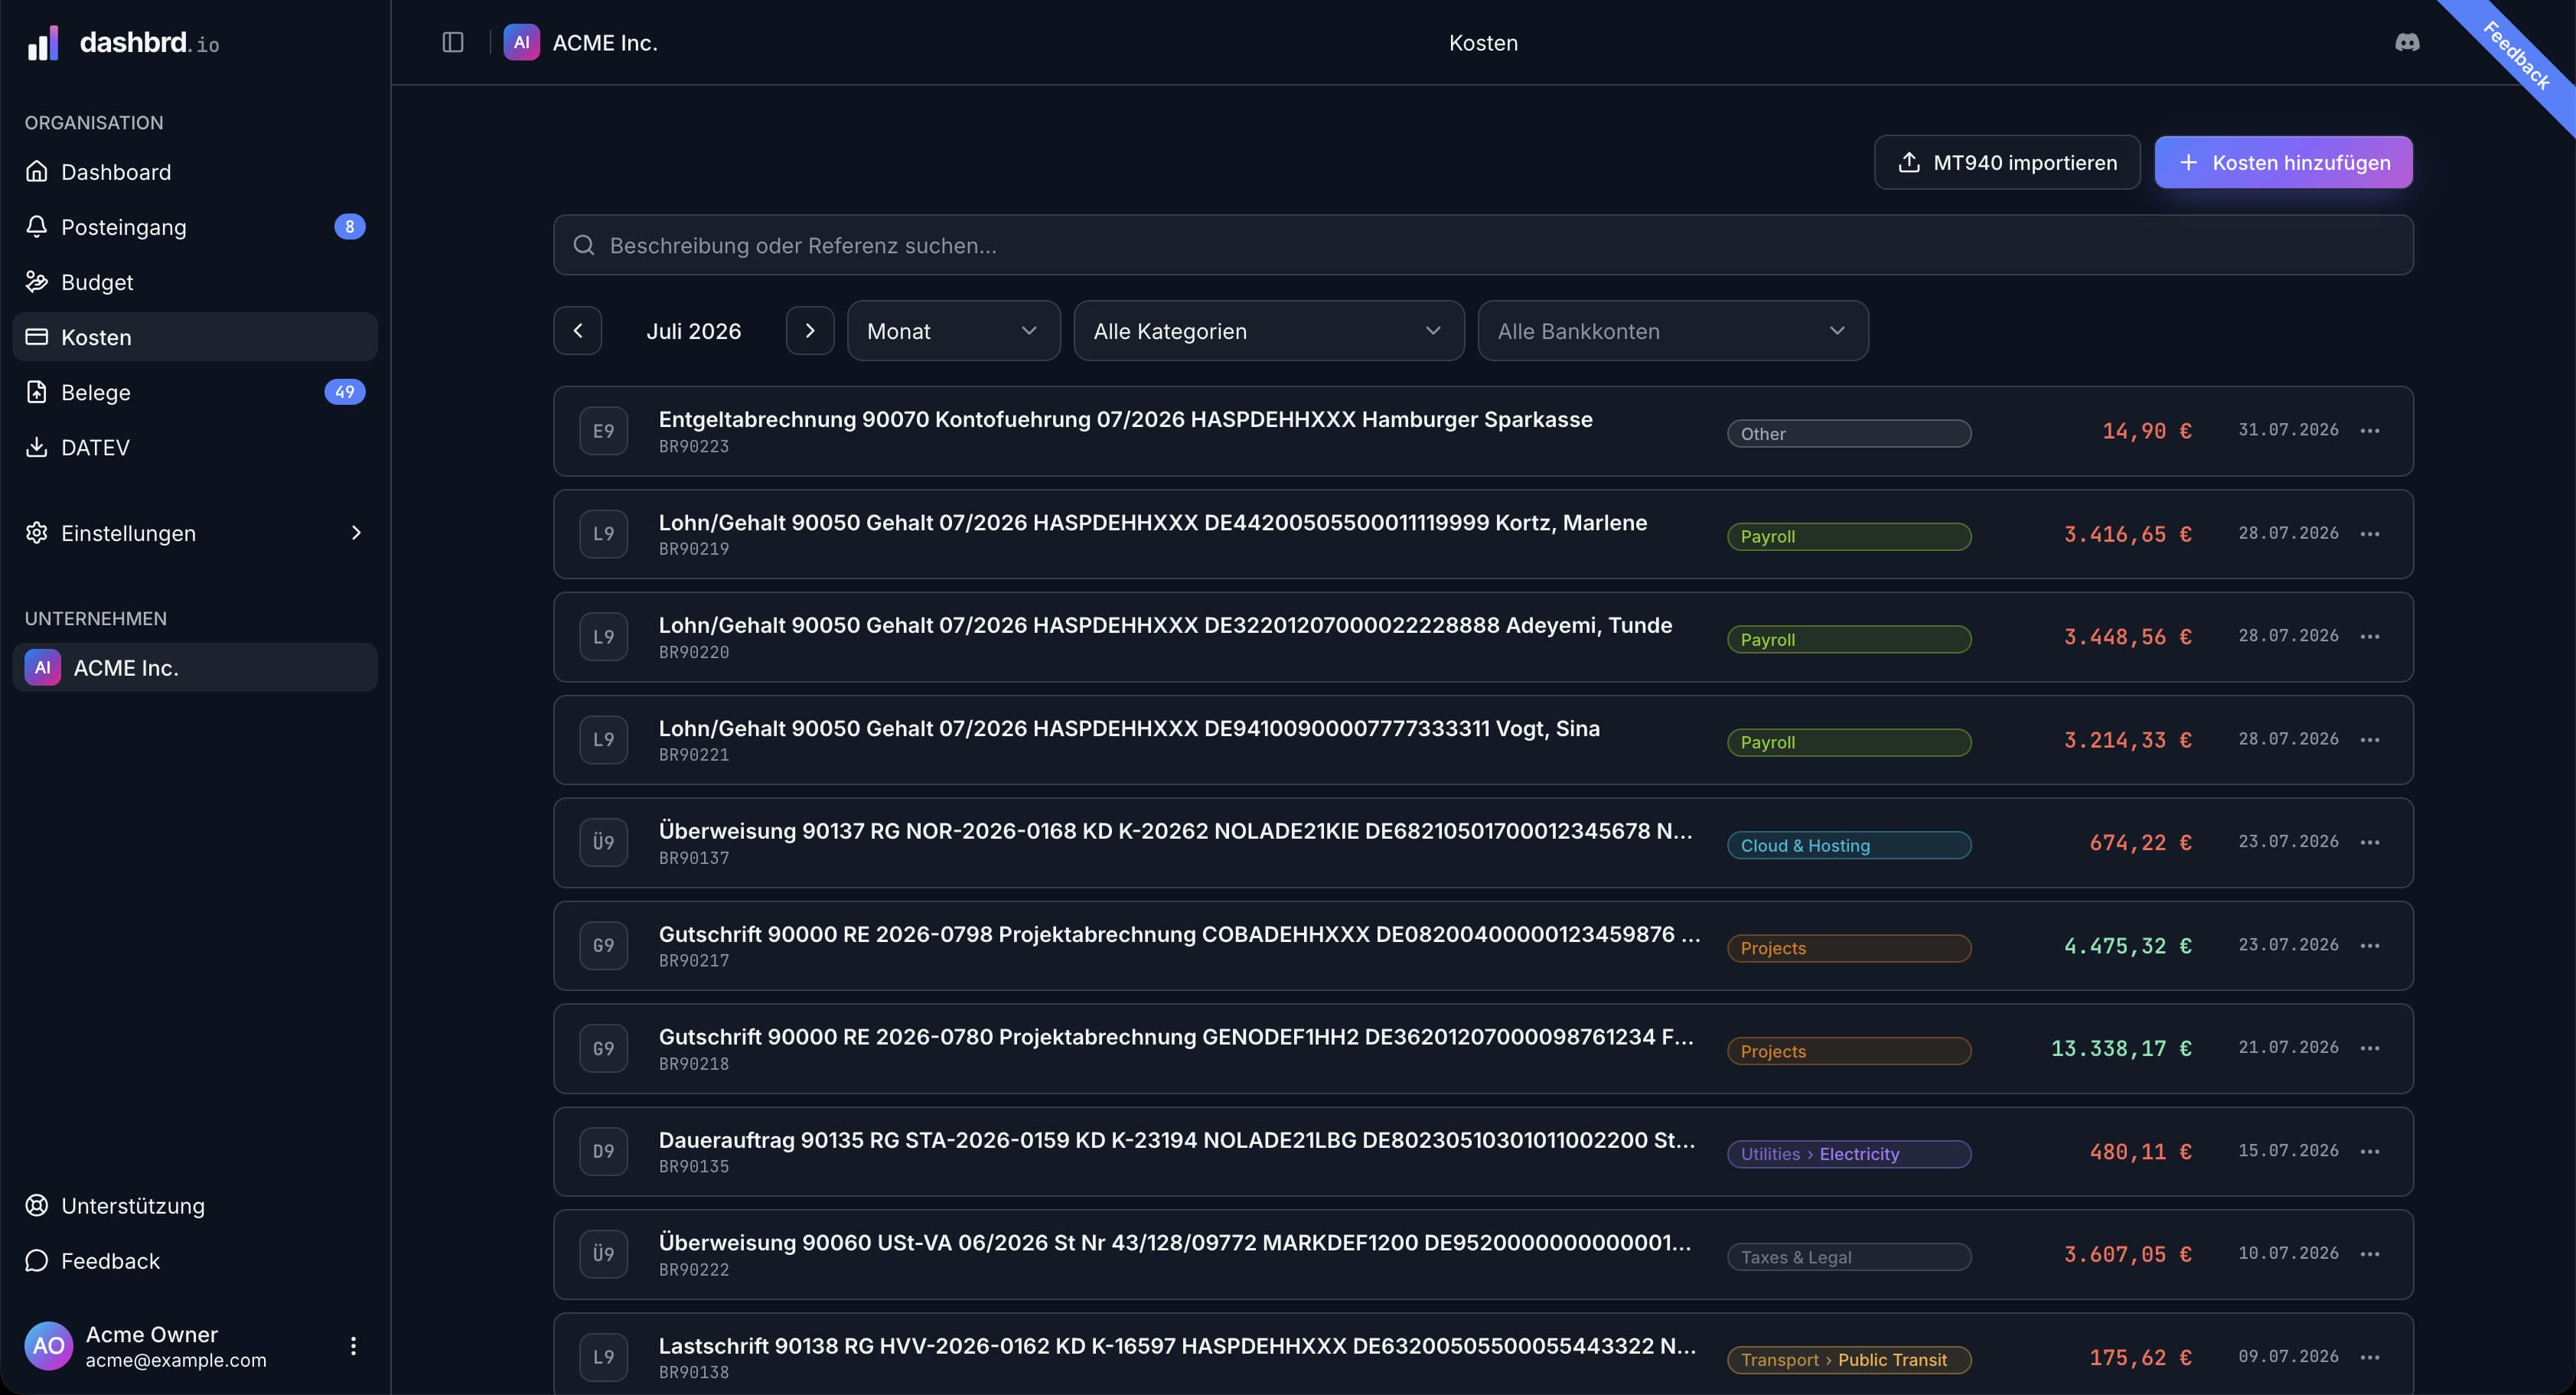The width and height of the screenshot is (2576, 1395).
Task: Open Payroll category on Kortz, Marlene row
Action: tap(1849, 537)
